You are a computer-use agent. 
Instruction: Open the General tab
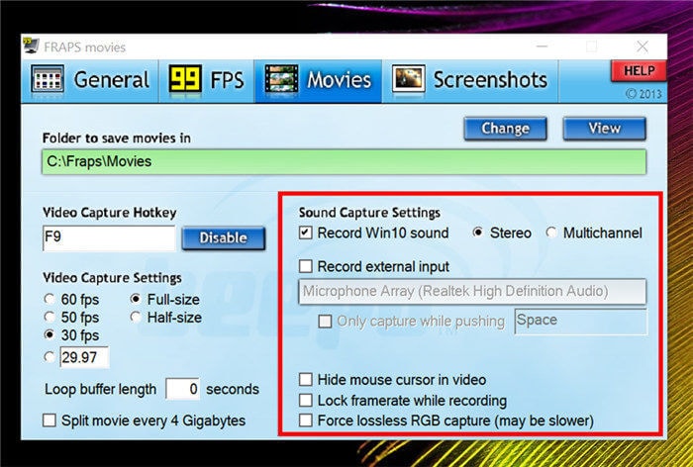pos(90,81)
